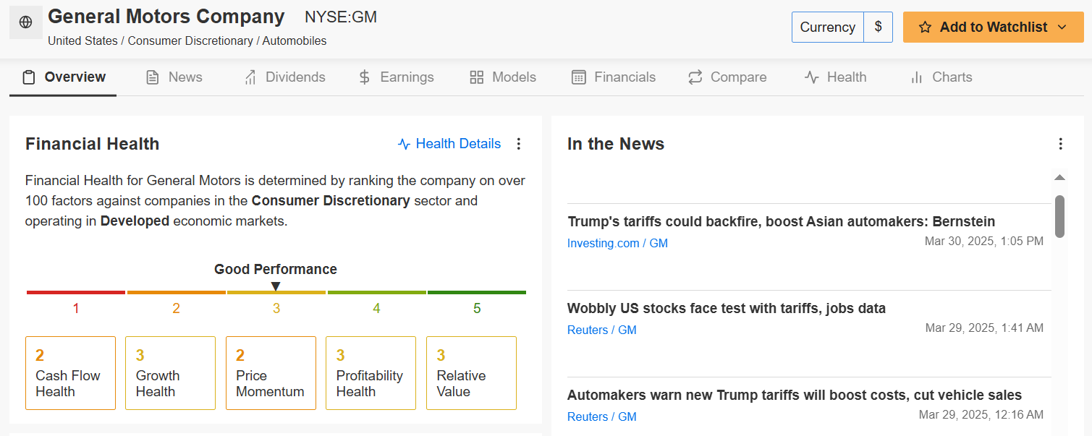Screen dimensions: 1092x436
Task: Click the light green performance scale segment
Action: click(376, 292)
